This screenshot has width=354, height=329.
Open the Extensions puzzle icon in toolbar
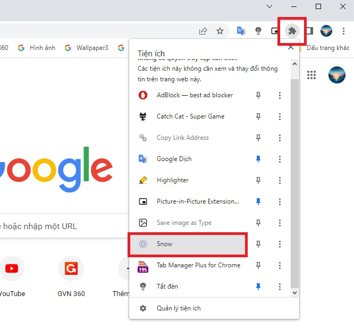coord(292,31)
